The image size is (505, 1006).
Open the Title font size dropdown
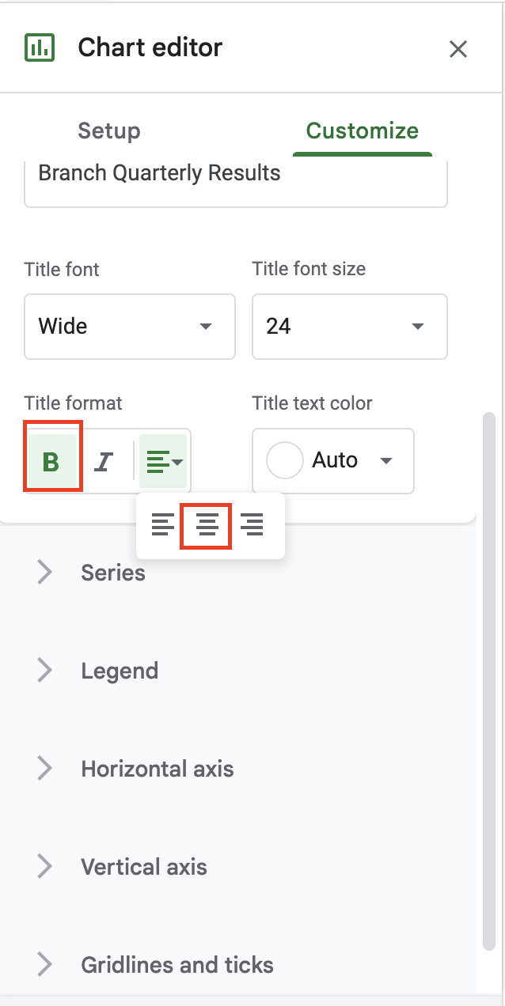350,327
